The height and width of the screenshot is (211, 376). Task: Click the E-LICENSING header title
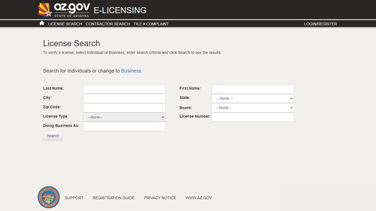[120, 10]
